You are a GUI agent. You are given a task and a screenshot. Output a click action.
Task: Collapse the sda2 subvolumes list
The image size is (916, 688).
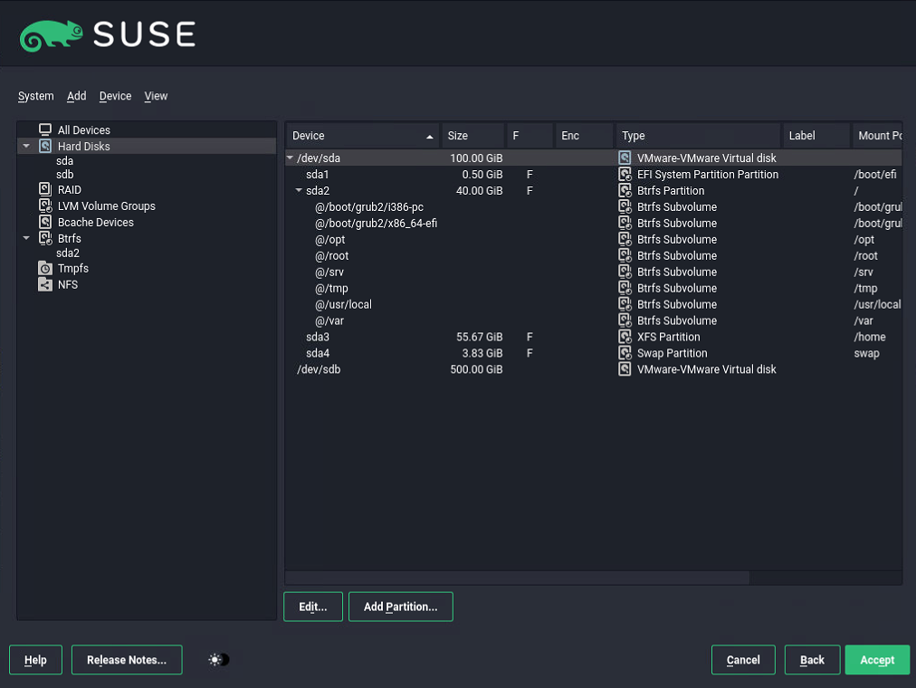click(299, 190)
